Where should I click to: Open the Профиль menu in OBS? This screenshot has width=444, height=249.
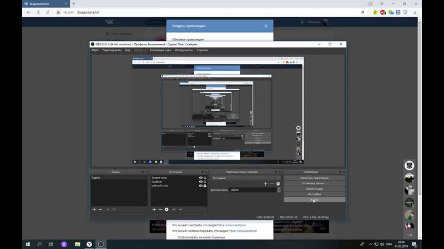[140, 50]
